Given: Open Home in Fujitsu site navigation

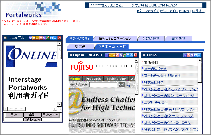Looking at the screenshot, I should pyautogui.click(x=75, y=79).
